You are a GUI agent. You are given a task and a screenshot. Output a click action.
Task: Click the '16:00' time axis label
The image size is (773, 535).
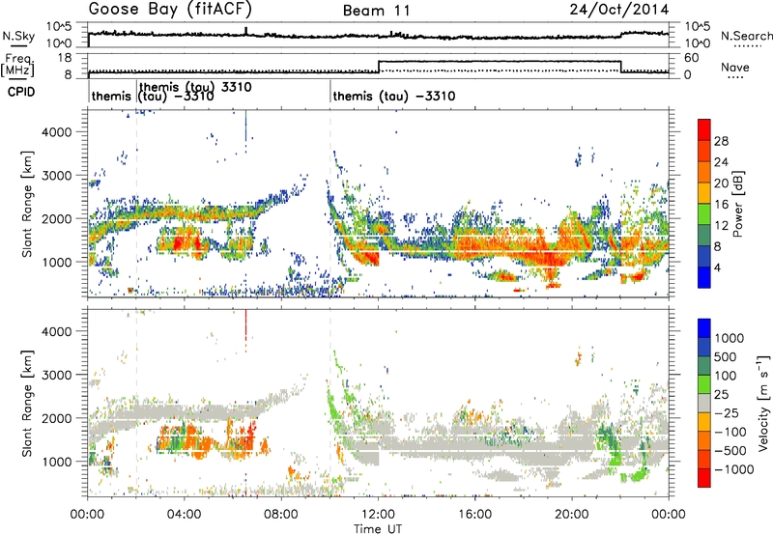click(x=474, y=515)
